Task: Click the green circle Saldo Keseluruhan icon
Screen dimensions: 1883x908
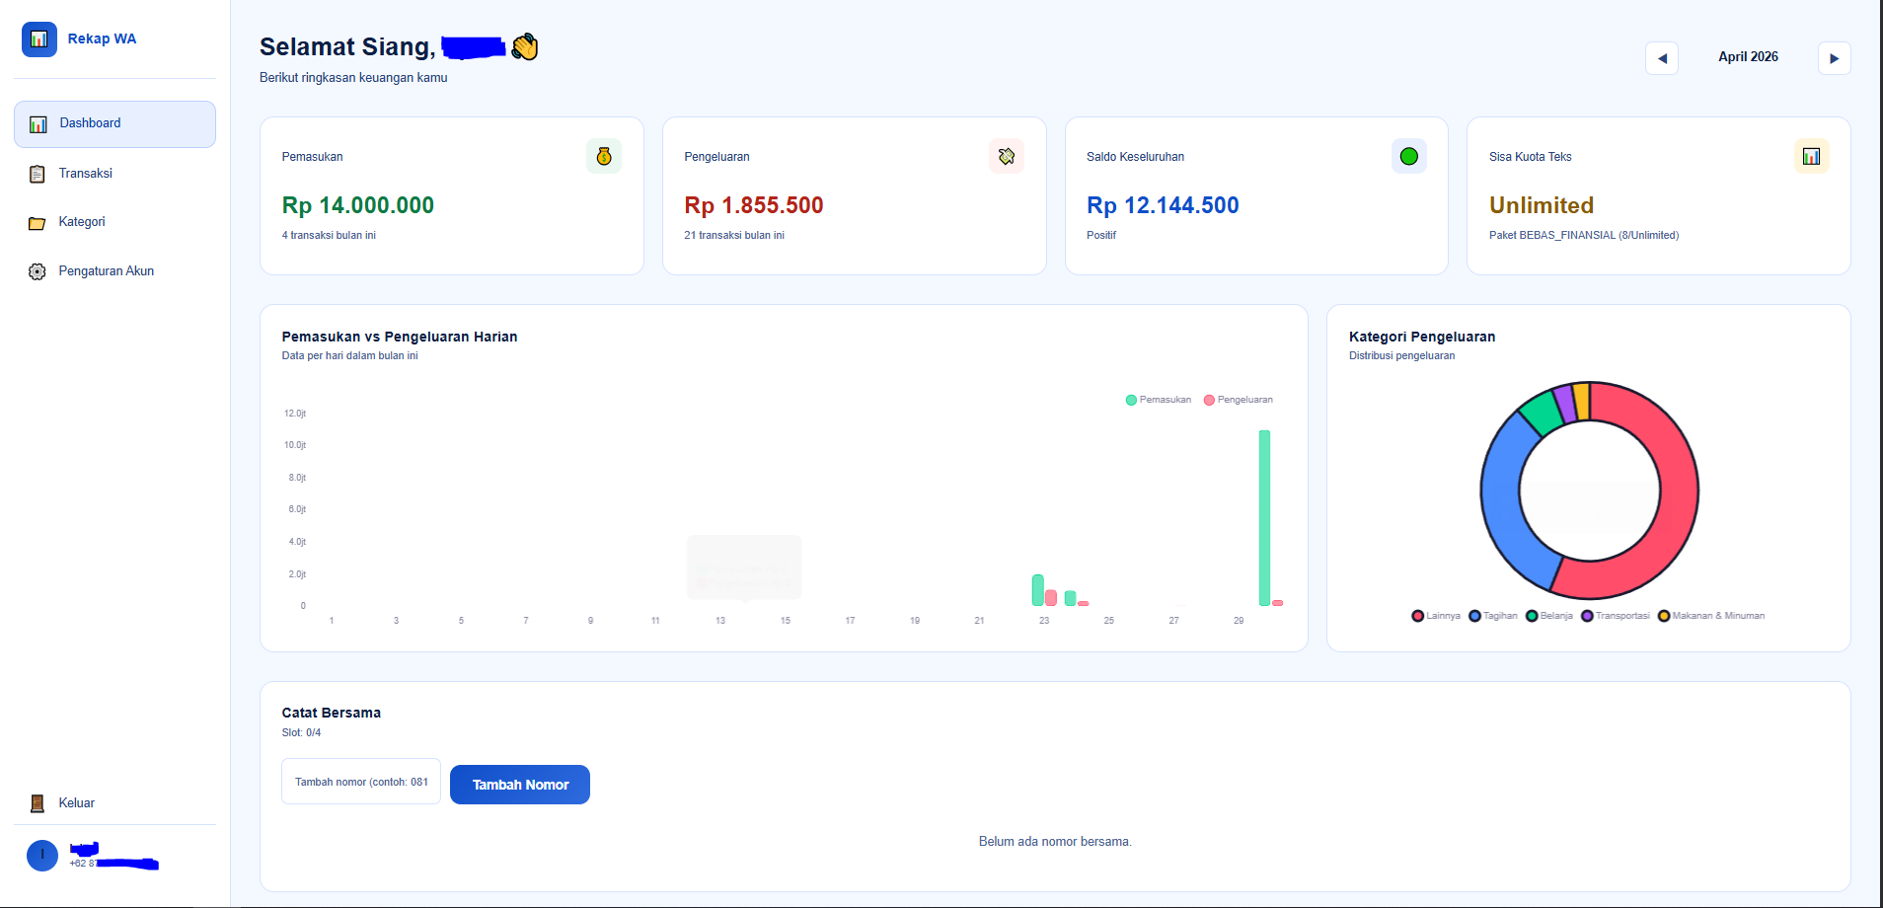Action: pyautogui.click(x=1408, y=156)
